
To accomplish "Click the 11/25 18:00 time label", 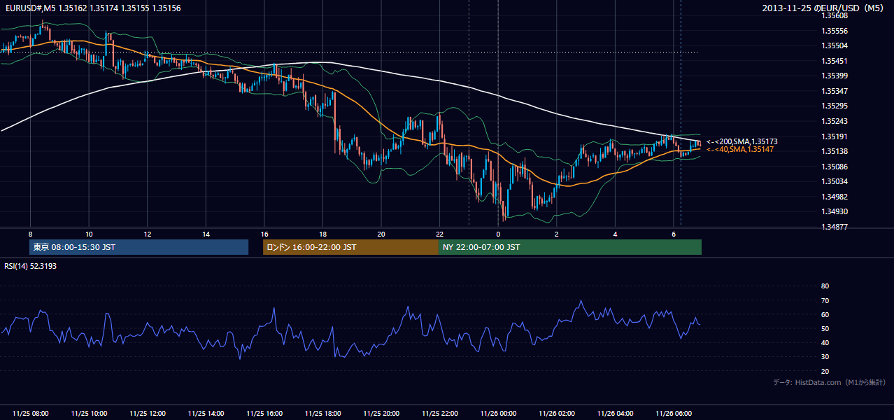I will coord(322,414).
